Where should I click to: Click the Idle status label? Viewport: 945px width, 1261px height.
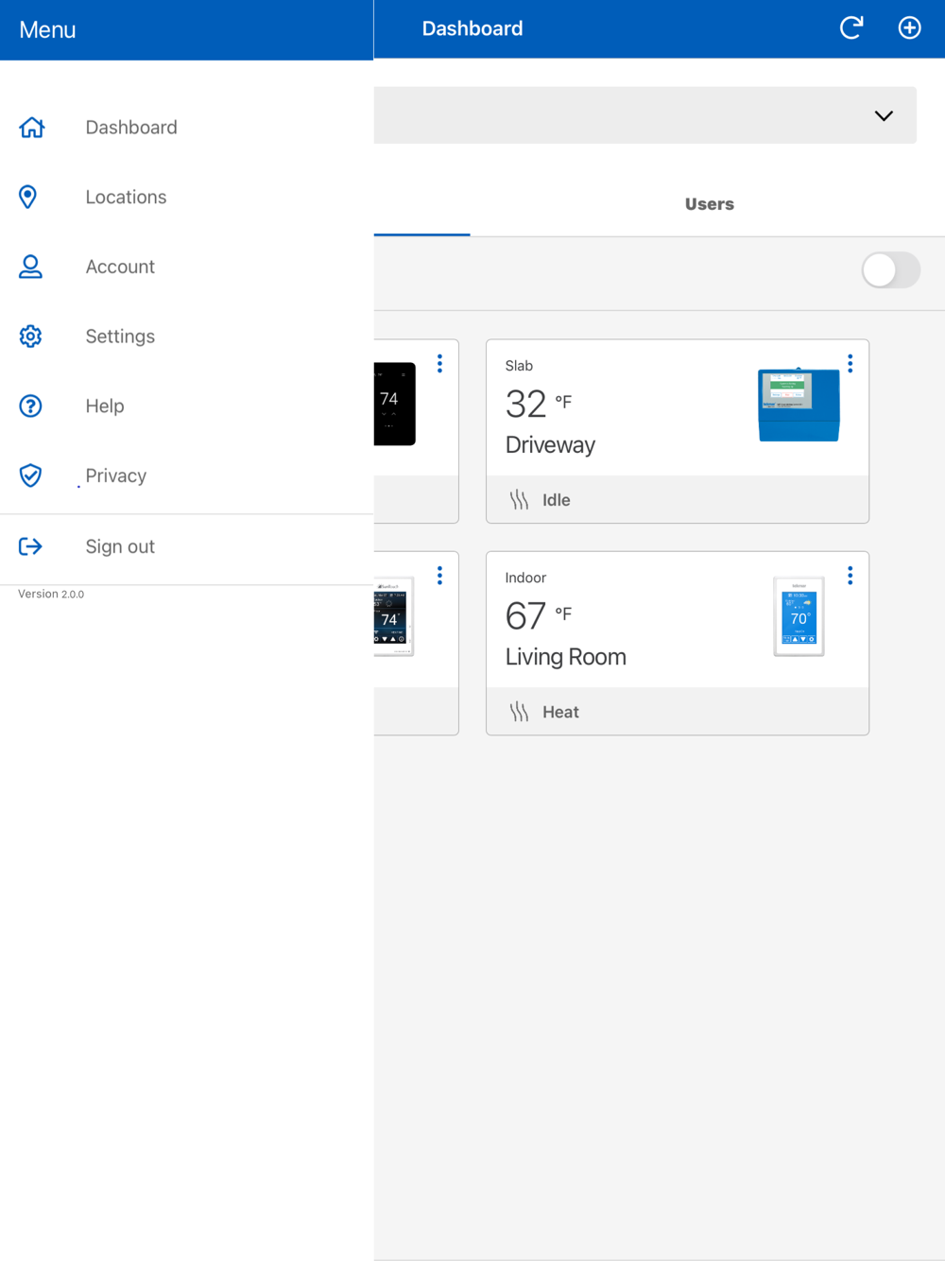(x=557, y=500)
